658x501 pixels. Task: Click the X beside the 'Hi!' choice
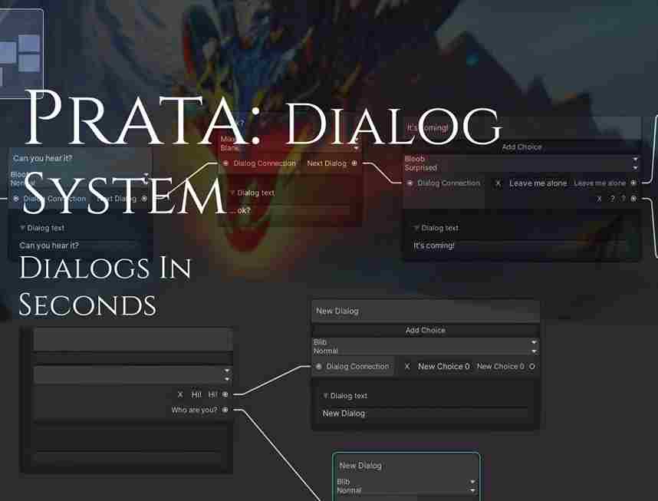[x=180, y=394]
